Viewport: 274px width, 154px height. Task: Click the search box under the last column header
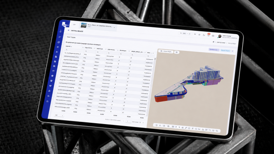click(x=150, y=56)
